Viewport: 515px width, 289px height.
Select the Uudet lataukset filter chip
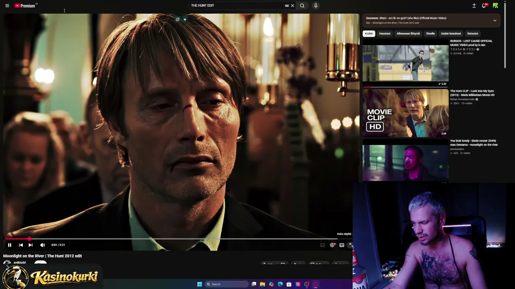[451, 34]
